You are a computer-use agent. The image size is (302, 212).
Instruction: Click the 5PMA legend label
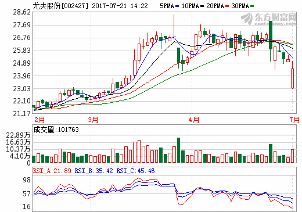click(167, 6)
